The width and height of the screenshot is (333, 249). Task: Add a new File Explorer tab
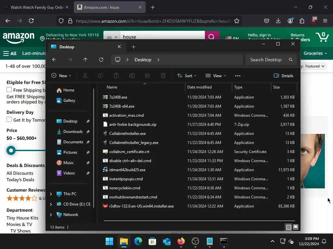pyautogui.click(x=134, y=47)
